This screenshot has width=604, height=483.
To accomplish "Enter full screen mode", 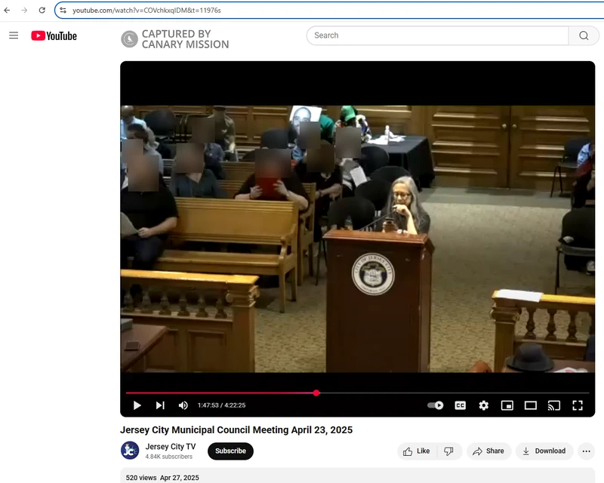I will [x=578, y=405].
